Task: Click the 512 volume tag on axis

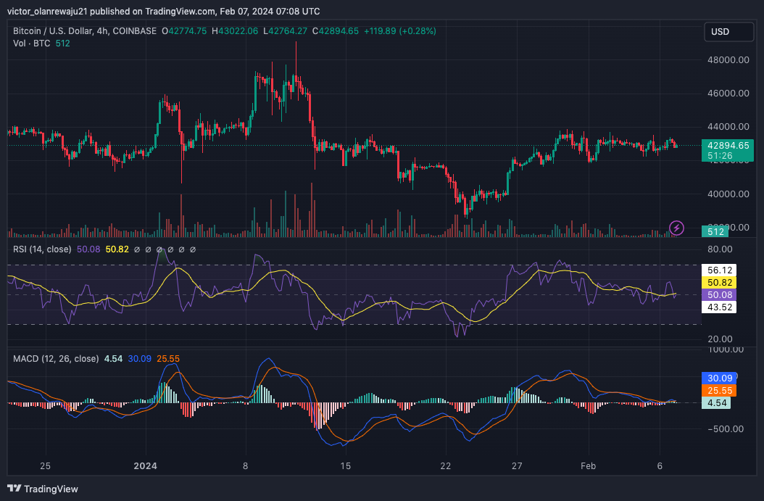Action: [716, 231]
